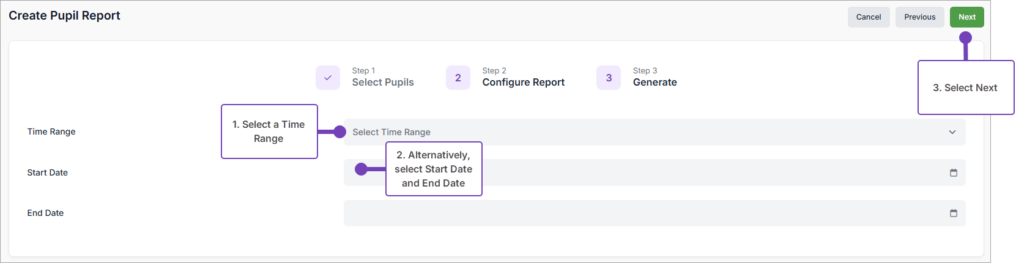Click the "3. Select Next" callout box
1016x263 pixels.
(x=965, y=88)
